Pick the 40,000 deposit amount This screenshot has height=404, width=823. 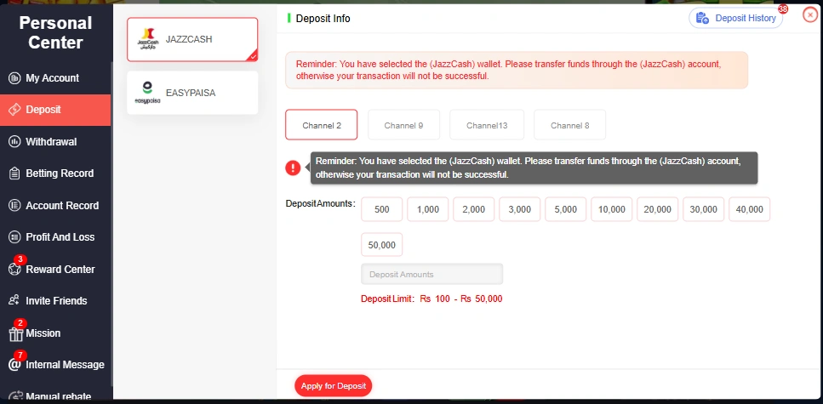pos(749,209)
